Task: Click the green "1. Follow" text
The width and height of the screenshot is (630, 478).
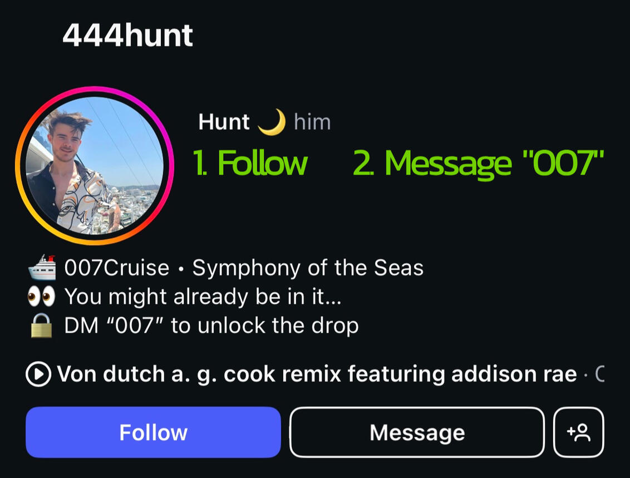Action: coord(250,164)
